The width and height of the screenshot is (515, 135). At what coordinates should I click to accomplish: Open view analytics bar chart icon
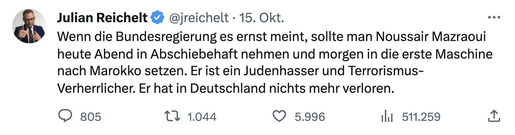point(387,117)
